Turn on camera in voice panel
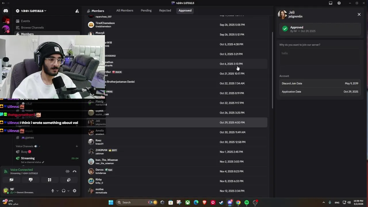Viewport: 368px width, 207px height. pos(11,180)
